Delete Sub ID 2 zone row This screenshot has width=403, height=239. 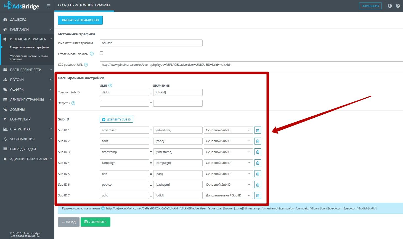point(258,141)
